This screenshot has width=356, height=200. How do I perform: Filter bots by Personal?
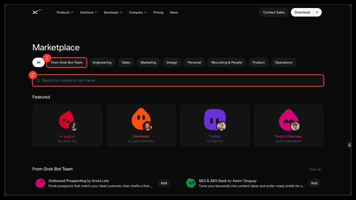tap(194, 63)
